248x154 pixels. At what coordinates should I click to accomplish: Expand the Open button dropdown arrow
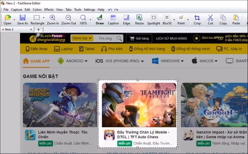[14, 20]
